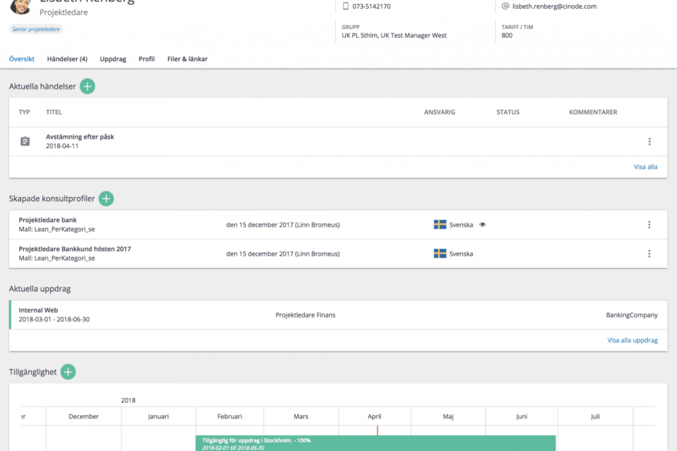
Task: Go to Filer & länkar tab
Action: coord(187,59)
